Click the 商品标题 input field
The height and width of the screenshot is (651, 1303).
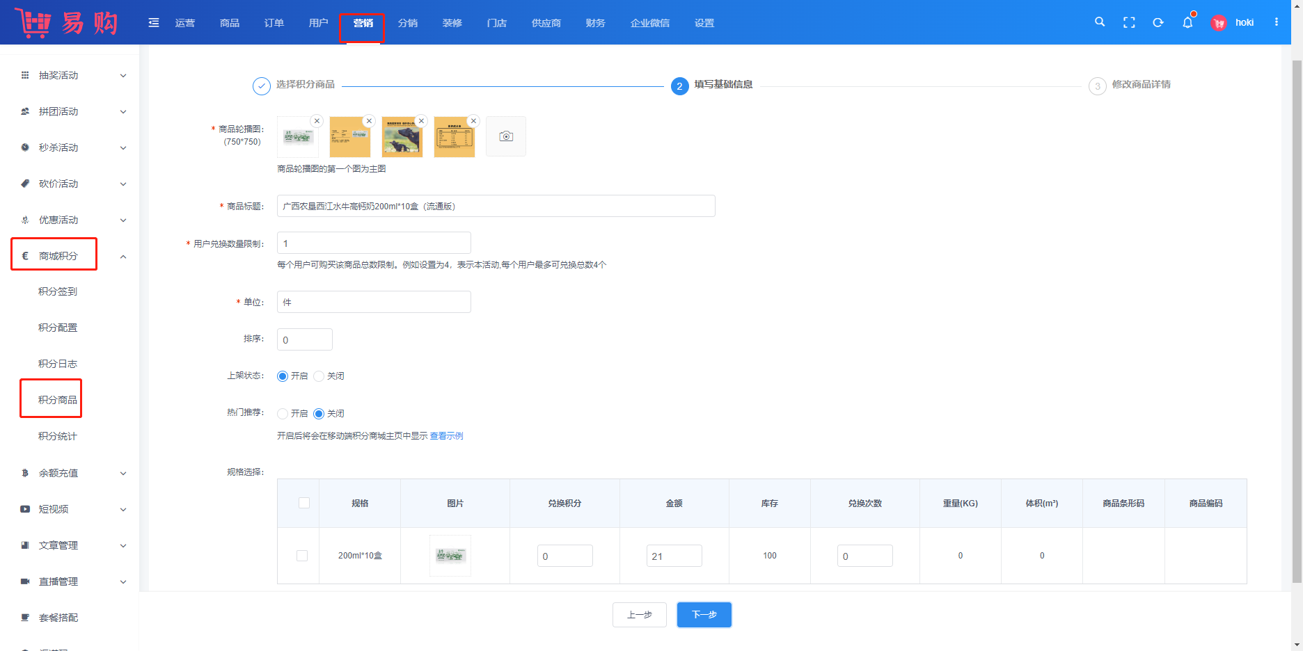[496, 207]
